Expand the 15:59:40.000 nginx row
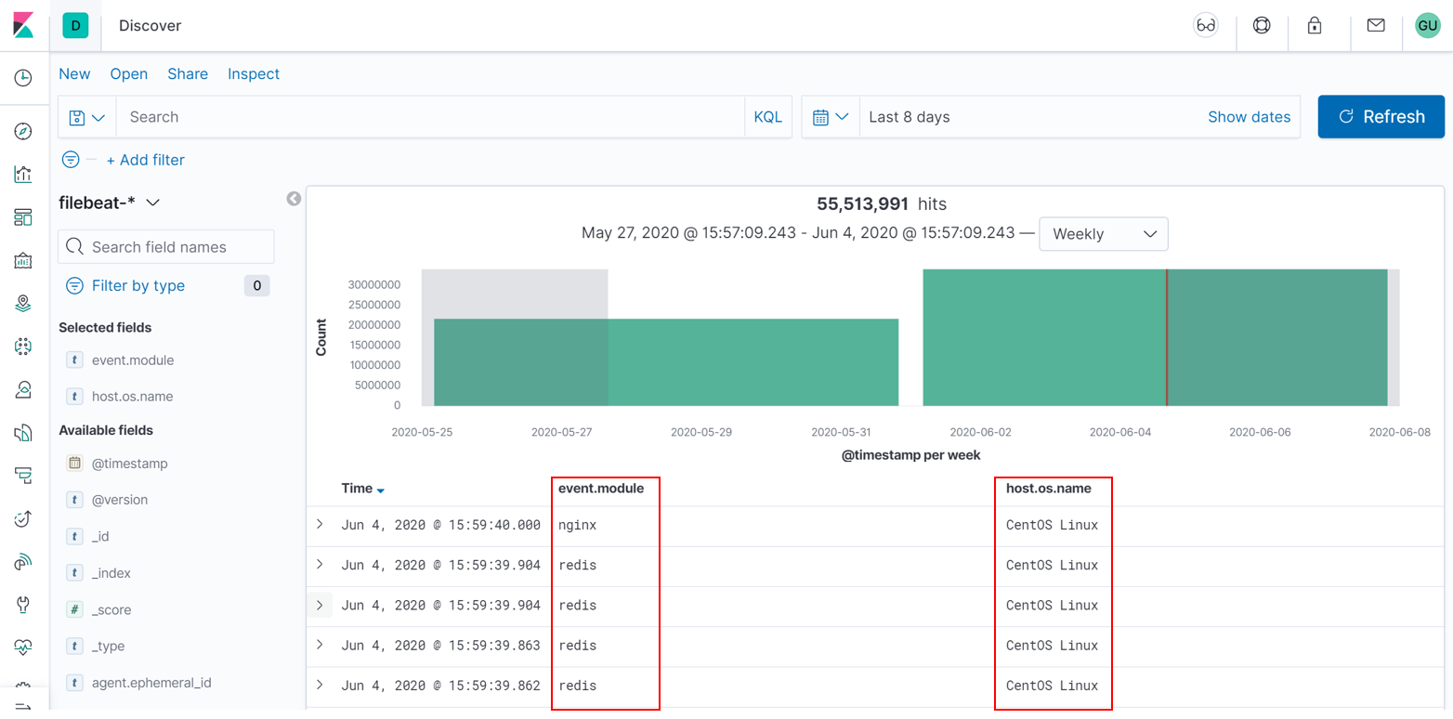The width and height of the screenshot is (1453, 719). 320,525
